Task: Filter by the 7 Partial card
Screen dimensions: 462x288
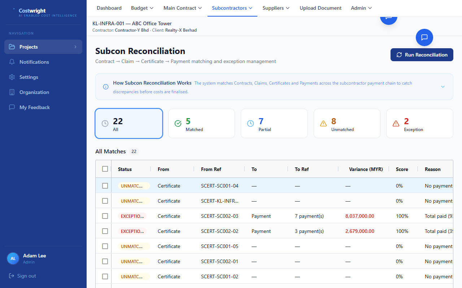Action: point(274,123)
